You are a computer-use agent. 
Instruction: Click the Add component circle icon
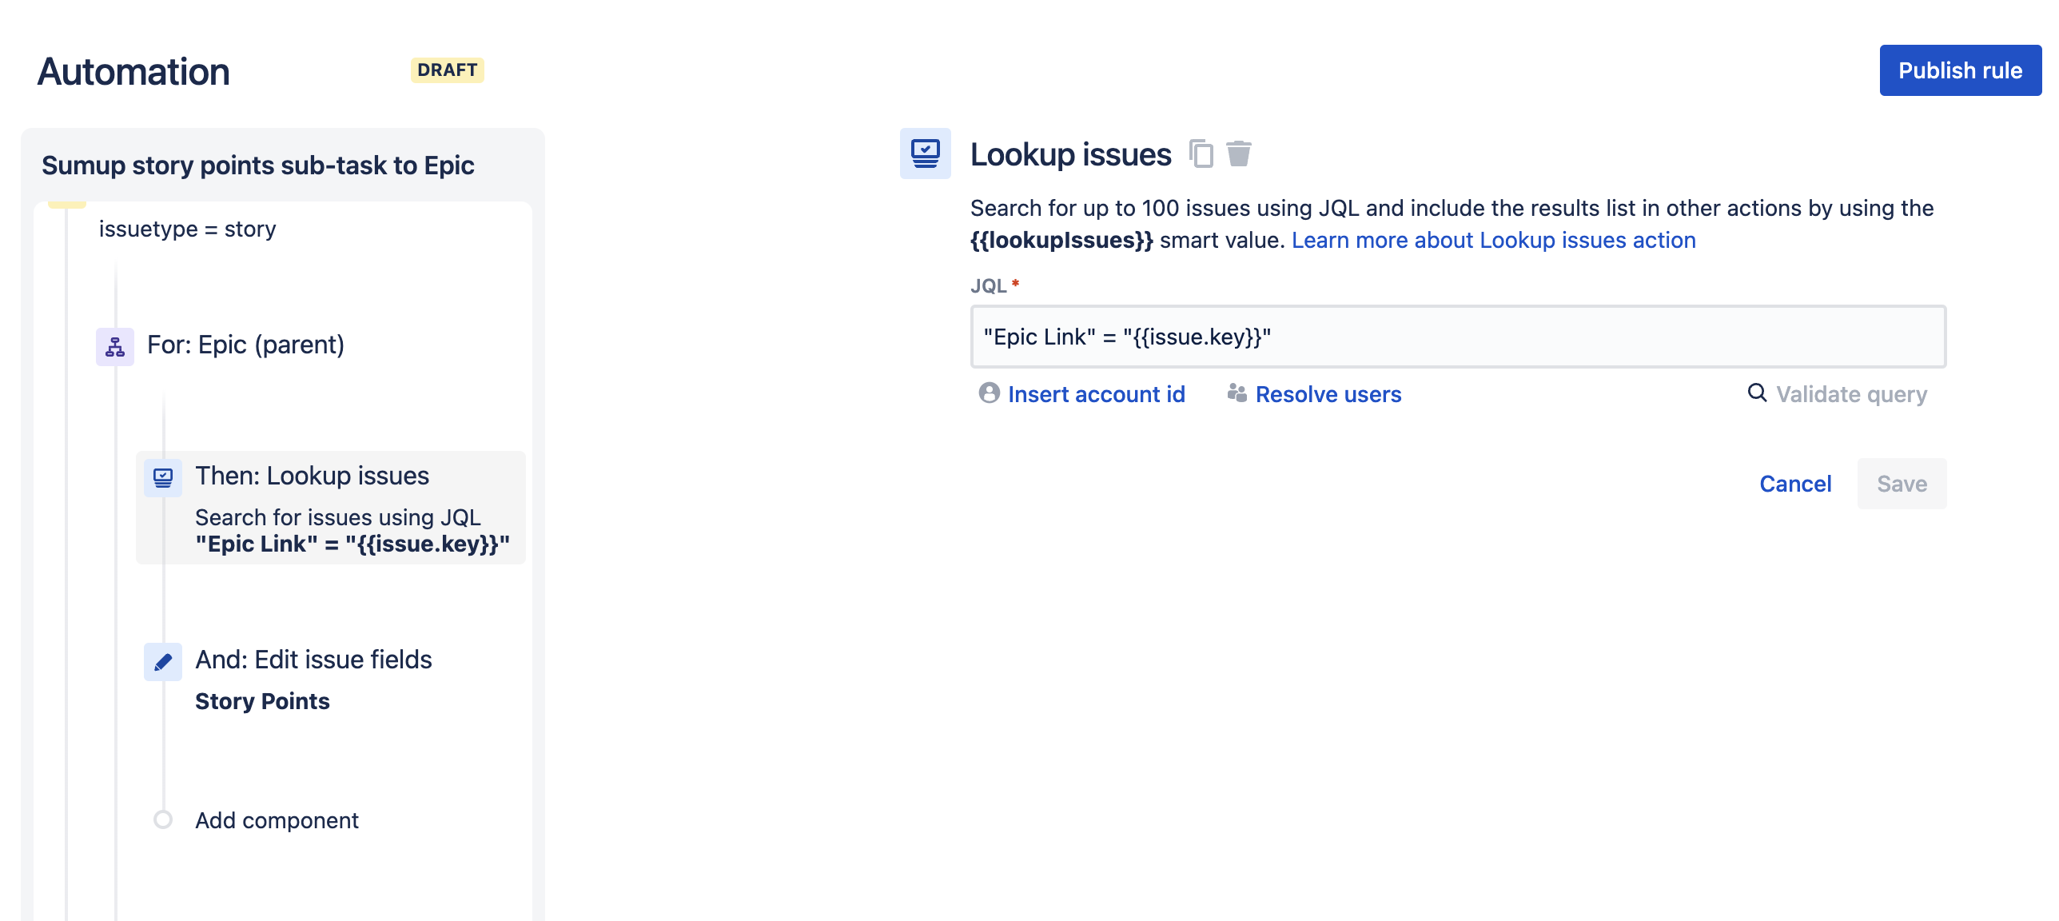click(163, 819)
